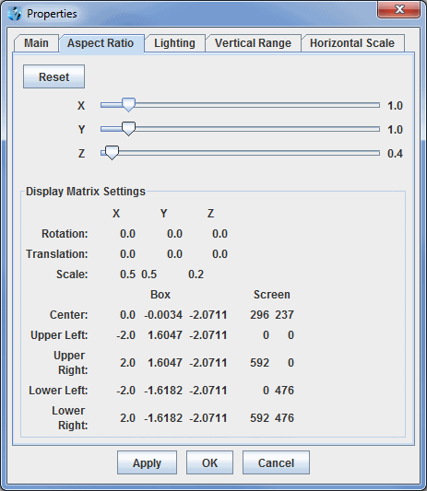Click the Scale Z value 0.2
Viewport: 427px width, 491px height.
pos(196,275)
